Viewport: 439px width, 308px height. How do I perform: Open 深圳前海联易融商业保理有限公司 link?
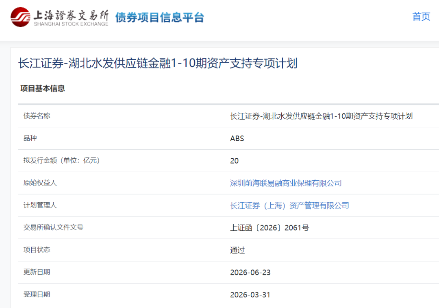click(286, 183)
